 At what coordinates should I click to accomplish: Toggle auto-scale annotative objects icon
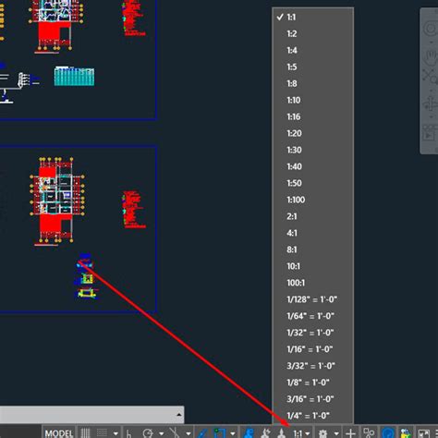pos(265,433)
